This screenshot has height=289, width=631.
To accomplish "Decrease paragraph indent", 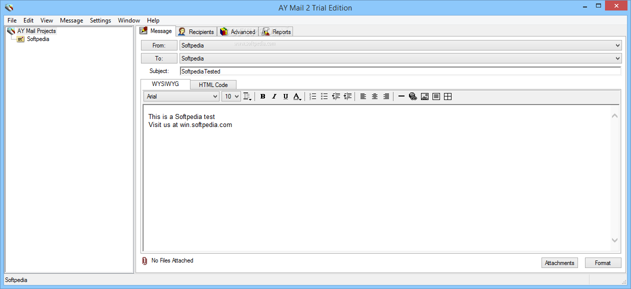I will (x=336, y=96).
